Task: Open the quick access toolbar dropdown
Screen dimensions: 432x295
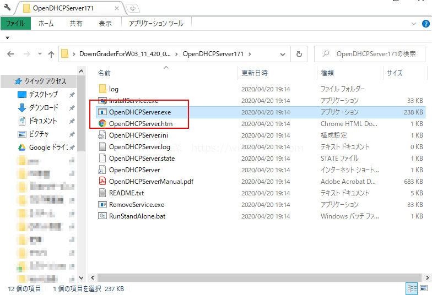Action: [x=8, y=37]
